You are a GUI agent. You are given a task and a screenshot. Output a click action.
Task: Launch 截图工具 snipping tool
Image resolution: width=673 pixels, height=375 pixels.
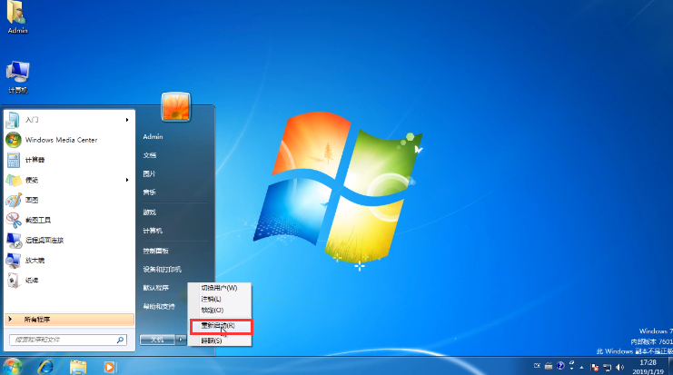point(69,220)
